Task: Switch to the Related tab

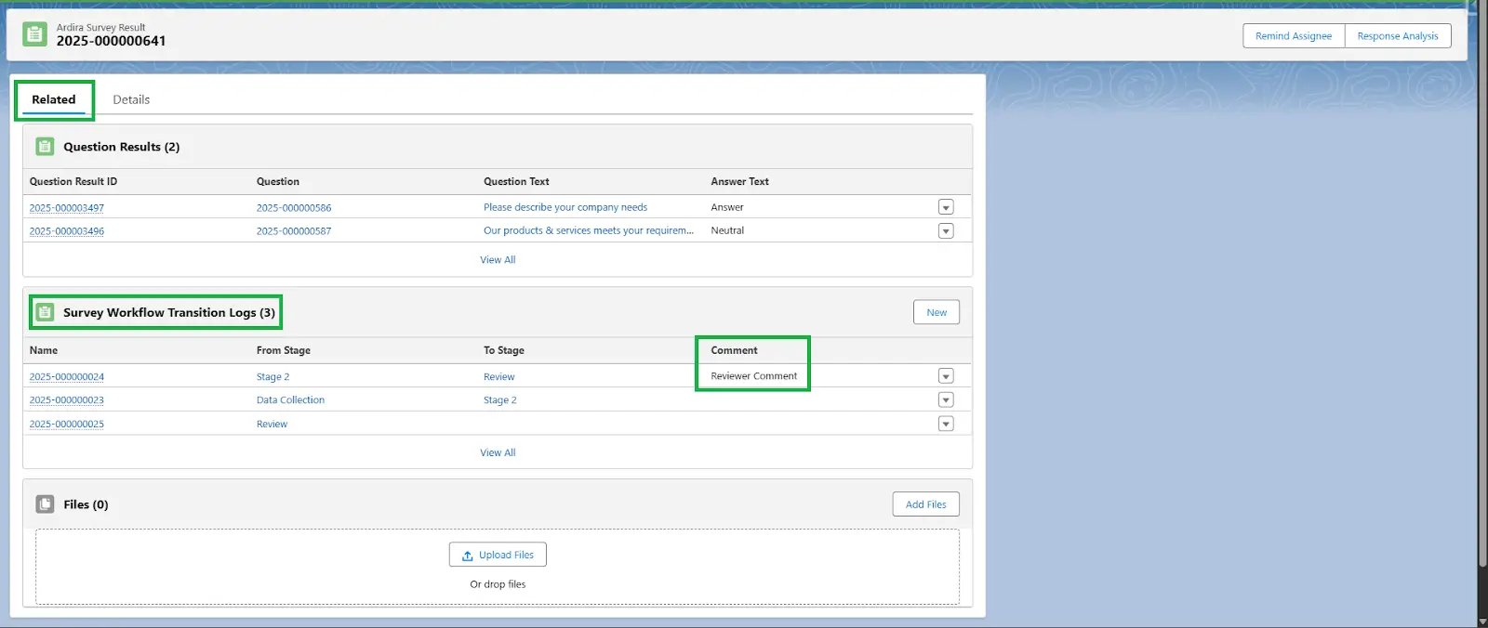Action: [x=54, y=99]
